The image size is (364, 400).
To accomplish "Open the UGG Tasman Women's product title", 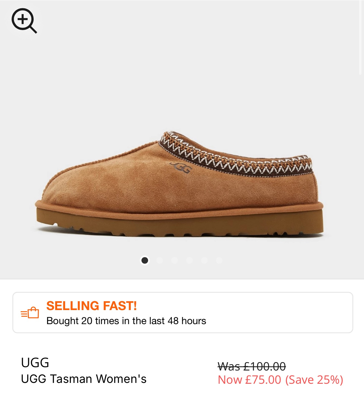I will [84, 380].
